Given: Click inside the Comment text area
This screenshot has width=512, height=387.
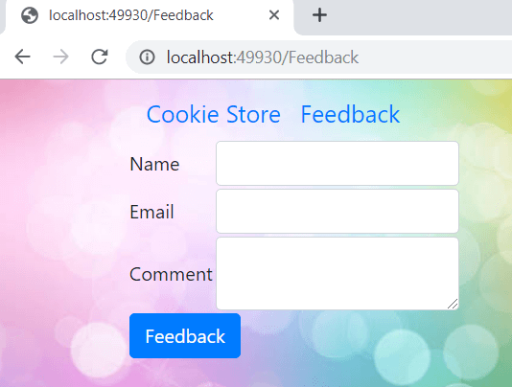Looking at the screenshot, I should click(337, 273).
